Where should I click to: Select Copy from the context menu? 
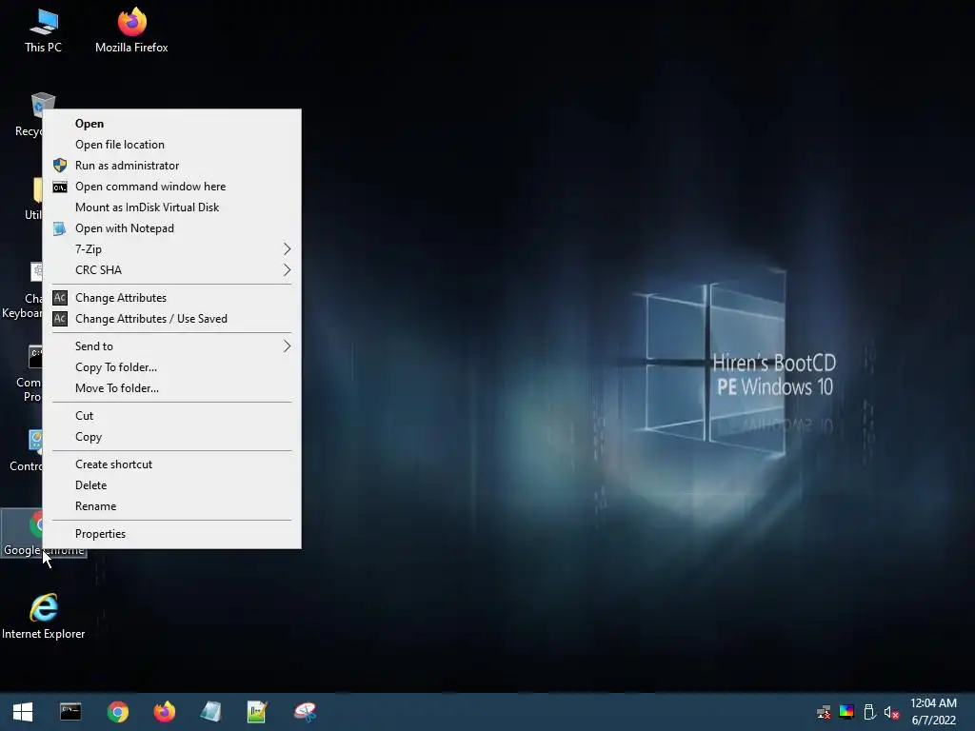[171, 437]
